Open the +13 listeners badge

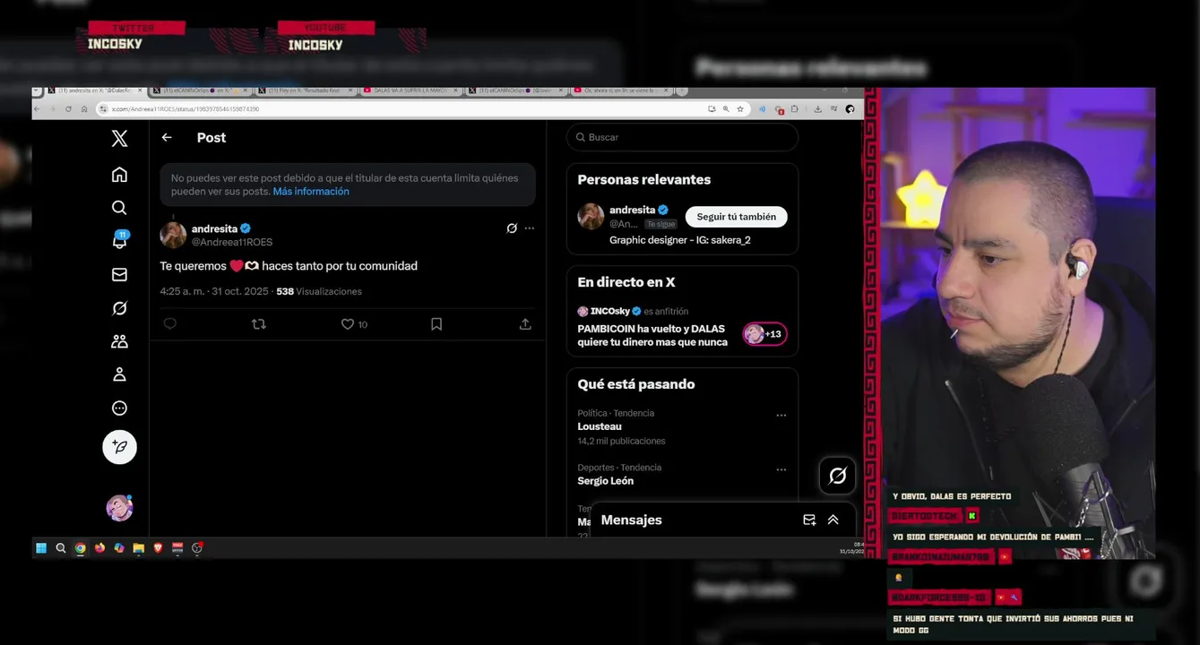click(x=764, y=334)
